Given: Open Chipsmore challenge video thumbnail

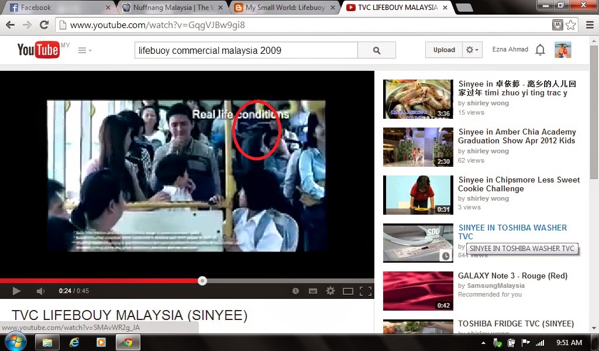Looking at the screenshot, I should pos(418,195).
